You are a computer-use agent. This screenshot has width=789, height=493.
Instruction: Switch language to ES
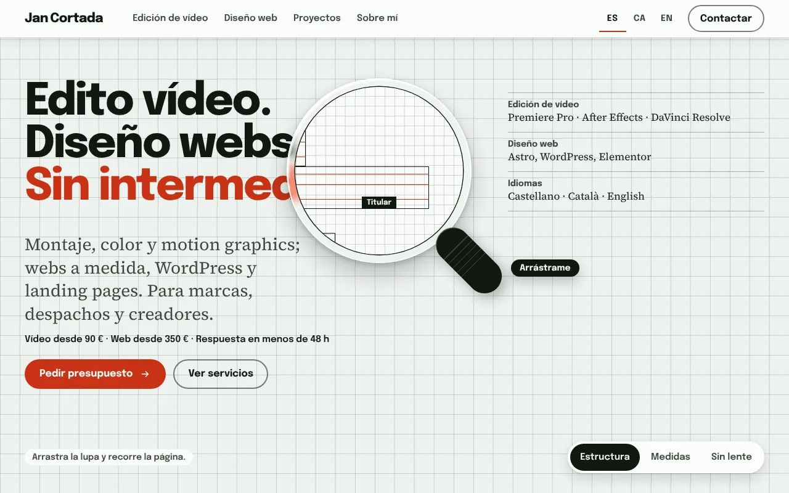tap(612, 18)
